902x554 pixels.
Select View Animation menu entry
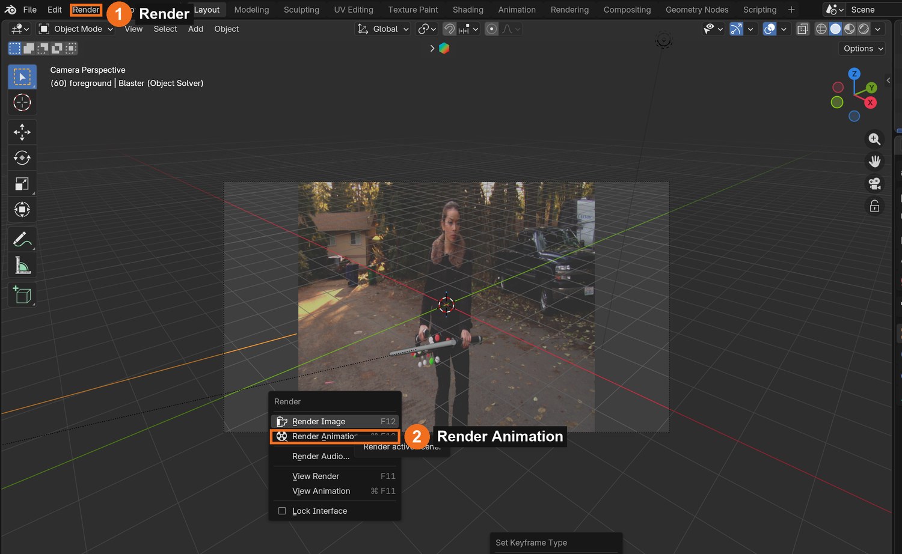coord(335,491)
